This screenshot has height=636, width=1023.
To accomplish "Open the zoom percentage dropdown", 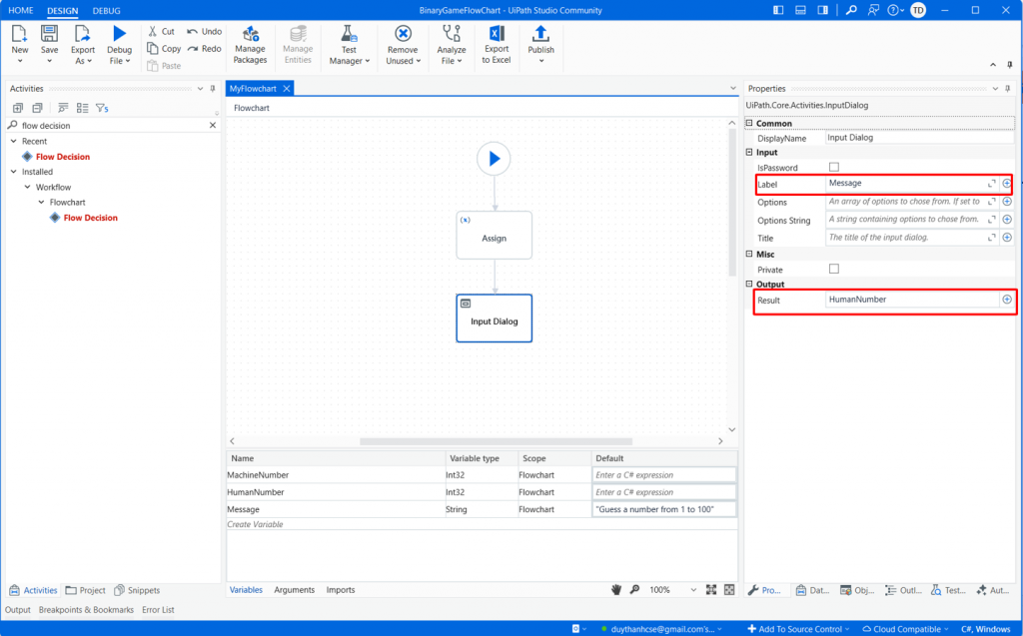I will tap(693, 590).
